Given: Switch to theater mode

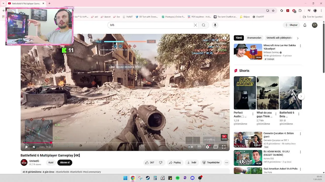Looking at the screenshot, I should pyautogui.click(x=216, y=147).
